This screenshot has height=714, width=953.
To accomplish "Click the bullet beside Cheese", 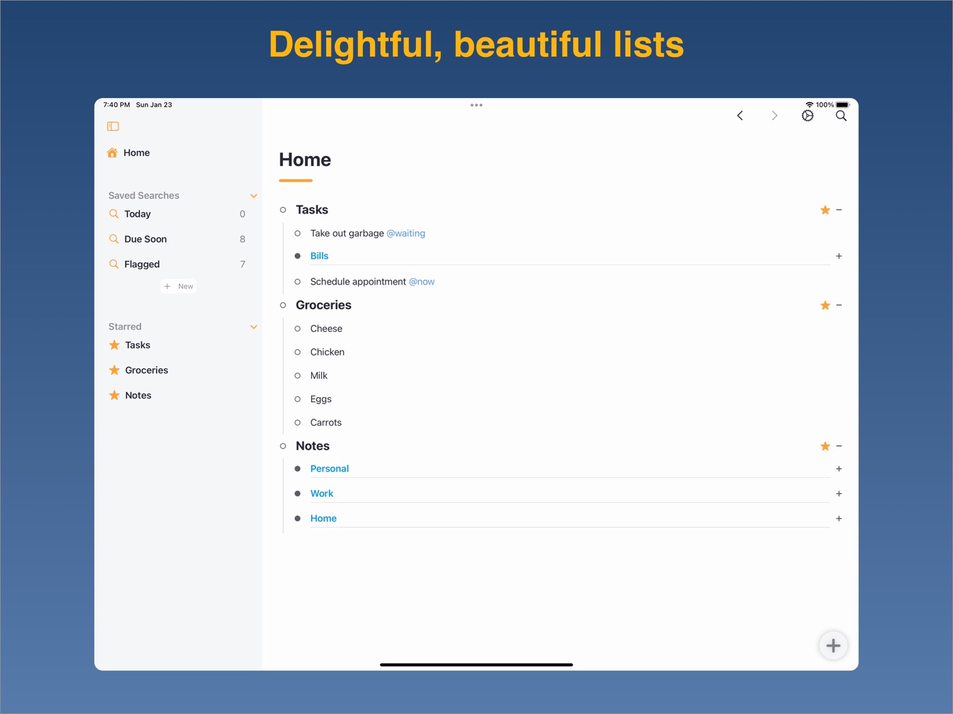I will click(x=297, y=329).
